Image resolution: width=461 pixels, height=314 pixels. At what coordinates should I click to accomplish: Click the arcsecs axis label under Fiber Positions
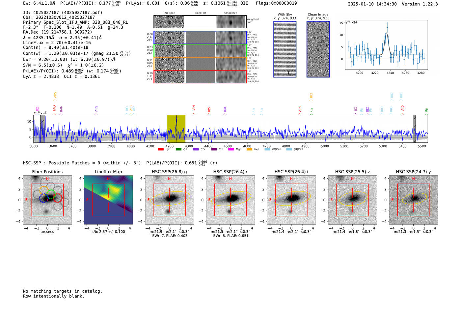point(47,232)
